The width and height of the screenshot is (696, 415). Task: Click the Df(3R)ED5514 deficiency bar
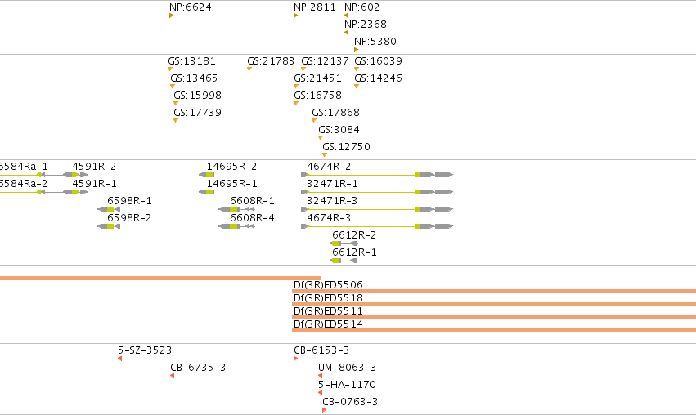click(x=494, y=331)
